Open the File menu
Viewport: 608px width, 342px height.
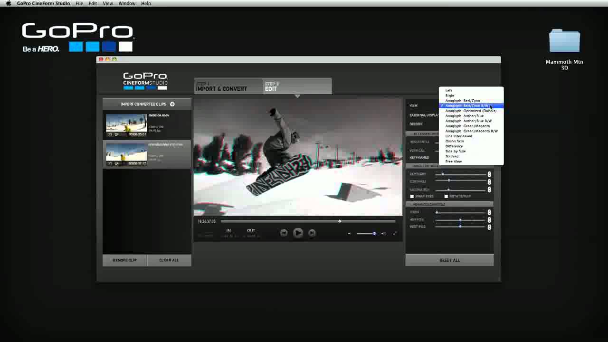(79, 3)
